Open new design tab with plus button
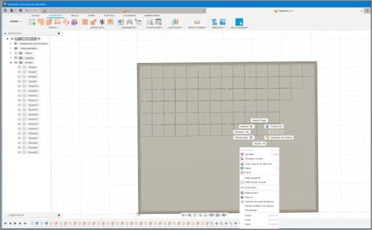 367,10
